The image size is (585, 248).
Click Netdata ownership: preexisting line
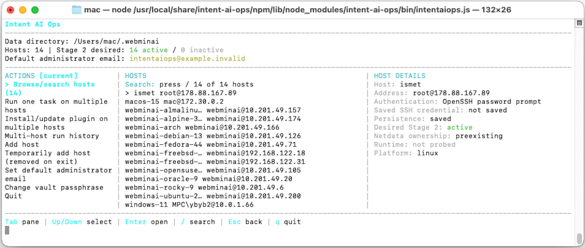438,136
